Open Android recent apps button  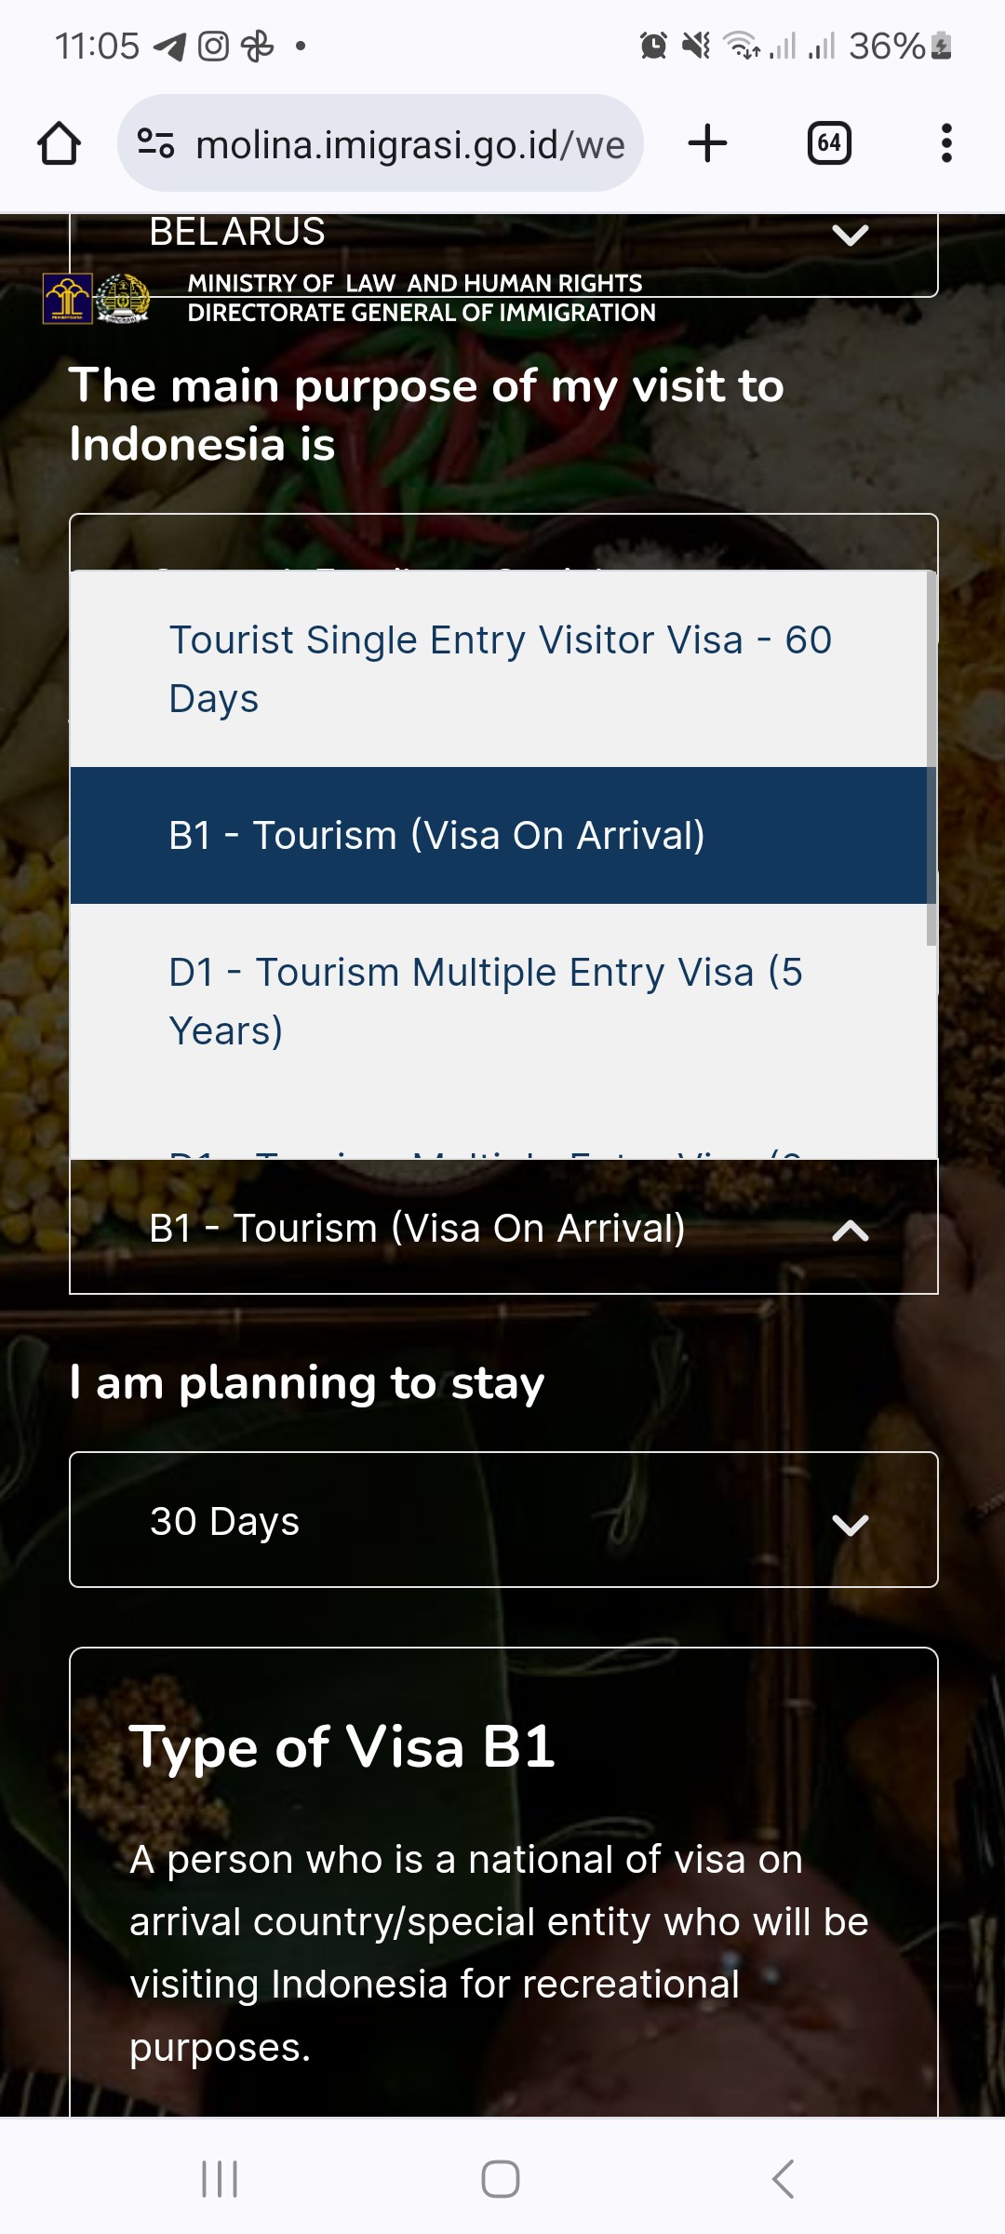point(220,2179)
